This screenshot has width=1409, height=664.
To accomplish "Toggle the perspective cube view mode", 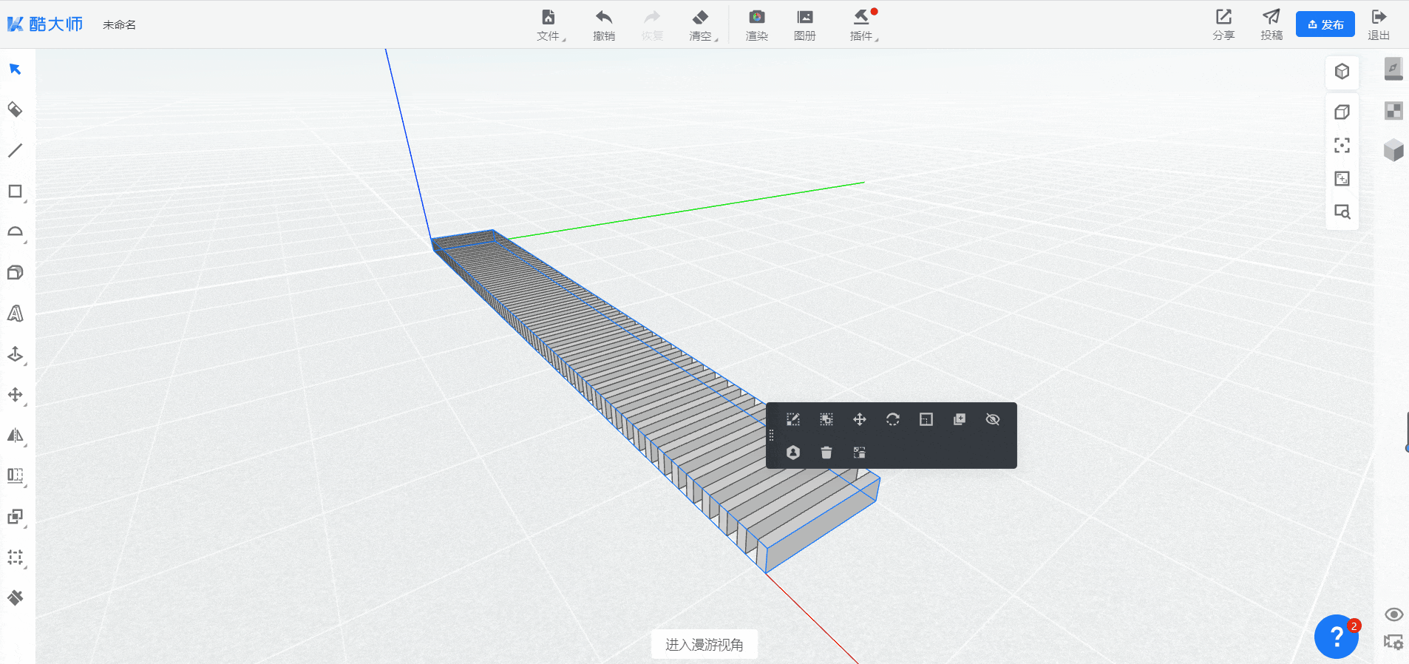I will click(1342, 72).
